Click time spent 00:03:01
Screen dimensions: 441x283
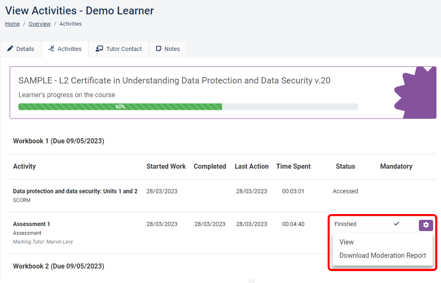[293, 191]
